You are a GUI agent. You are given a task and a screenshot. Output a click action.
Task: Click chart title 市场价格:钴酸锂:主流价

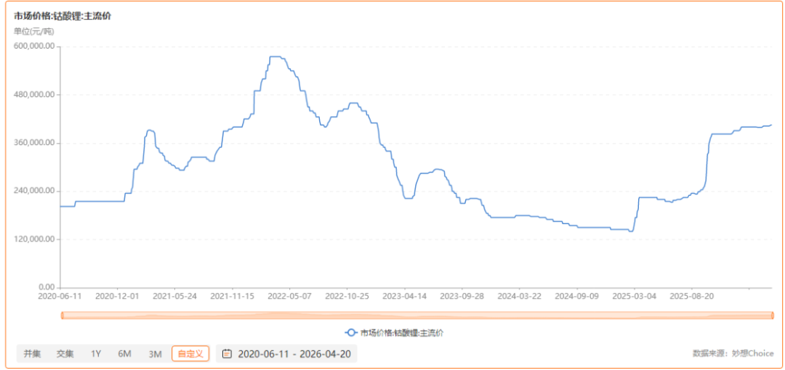click(63, 16)
